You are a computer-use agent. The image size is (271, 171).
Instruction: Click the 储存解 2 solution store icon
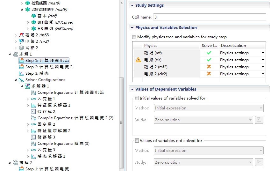click(x=33, y=111)
